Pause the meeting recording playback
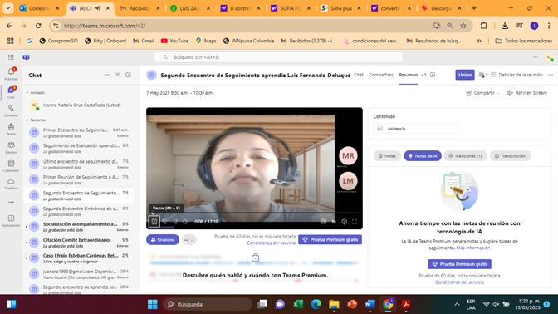The width and height of the screenshot is (558, 314). (154, 222)
